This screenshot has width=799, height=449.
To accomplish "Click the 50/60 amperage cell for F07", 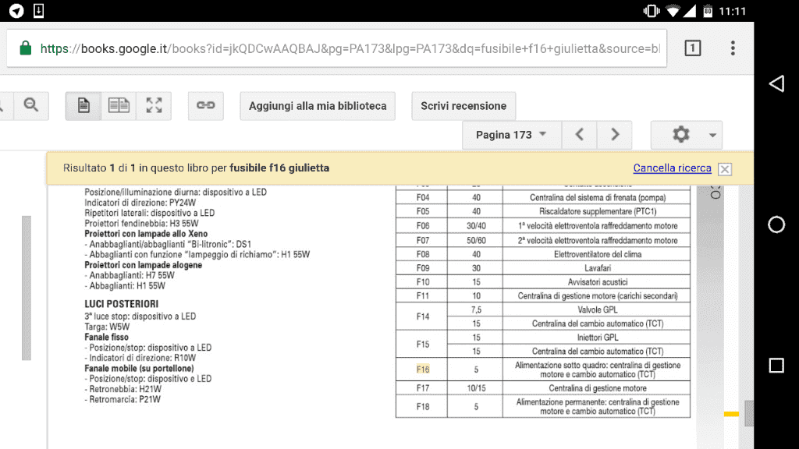I will point(476,240).
